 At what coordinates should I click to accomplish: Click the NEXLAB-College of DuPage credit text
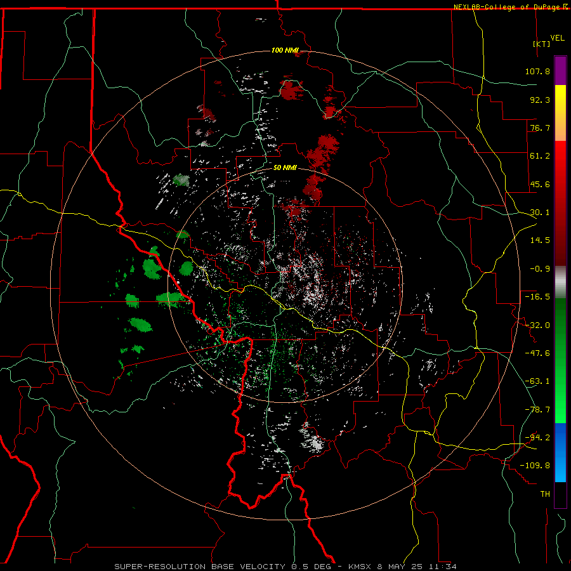click(x=507, y=7)
